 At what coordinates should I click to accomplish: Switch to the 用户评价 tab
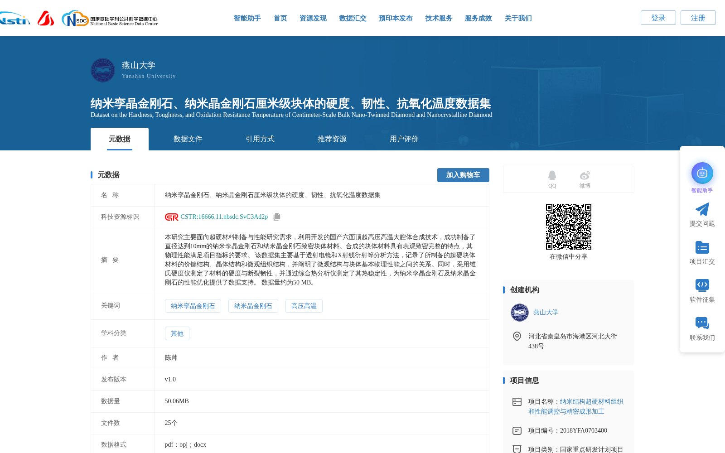(404, 139)
